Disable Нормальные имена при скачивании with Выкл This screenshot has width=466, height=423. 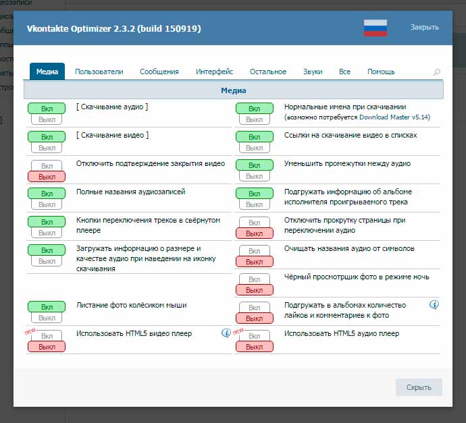255,119
